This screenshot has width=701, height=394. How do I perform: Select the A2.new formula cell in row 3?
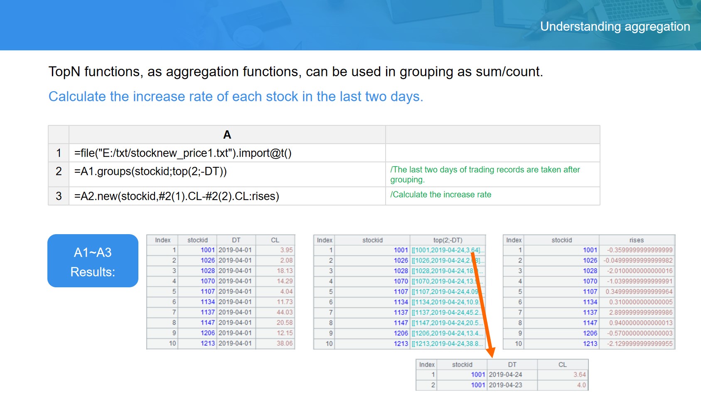226,196
